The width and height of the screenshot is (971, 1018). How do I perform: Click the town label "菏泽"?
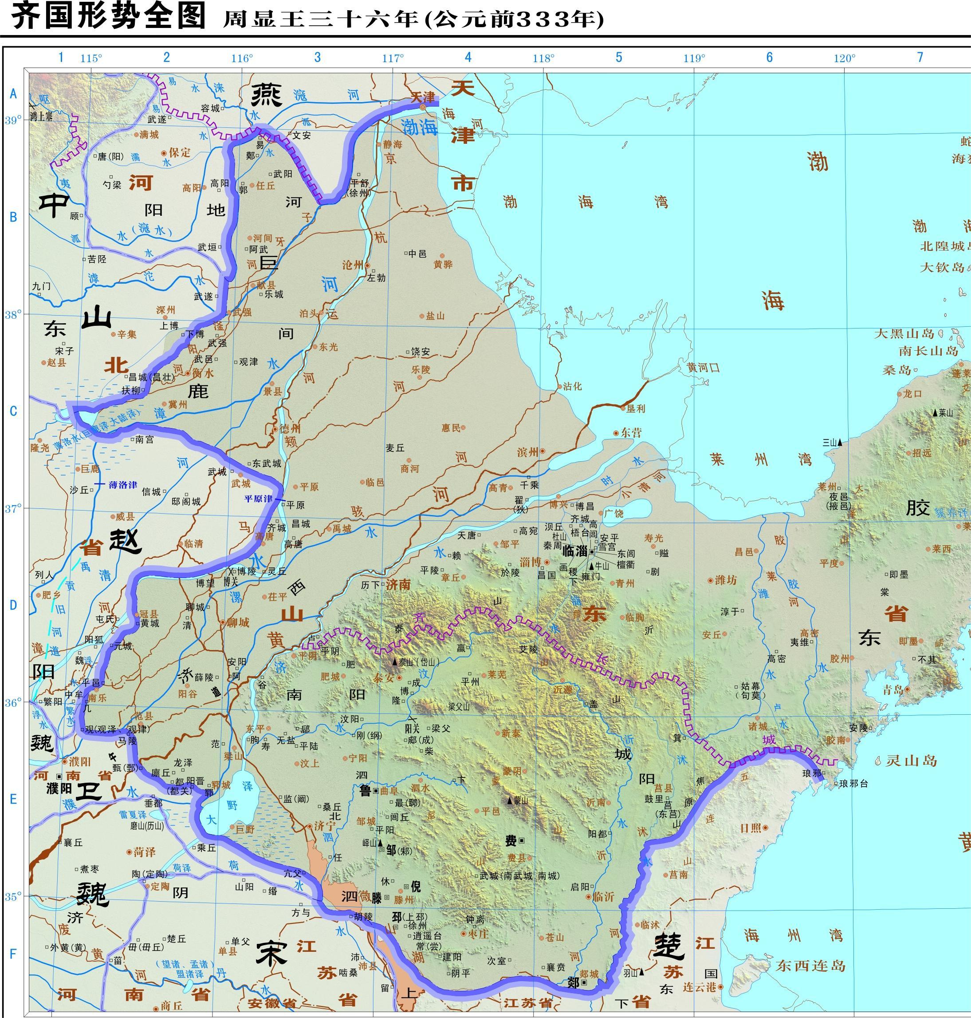(x=145, y=852)
